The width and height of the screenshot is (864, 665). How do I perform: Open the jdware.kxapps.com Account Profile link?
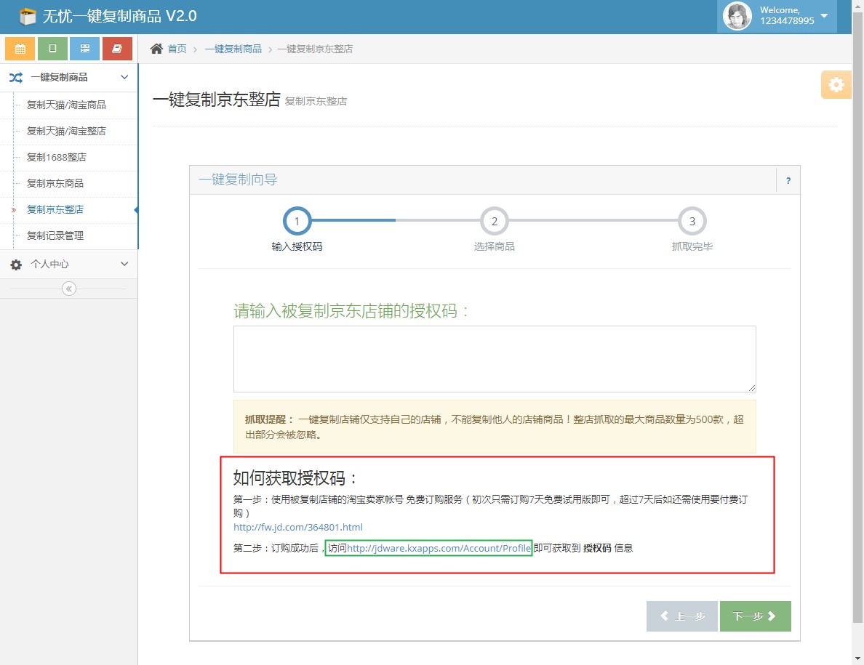tap(439, 548)
